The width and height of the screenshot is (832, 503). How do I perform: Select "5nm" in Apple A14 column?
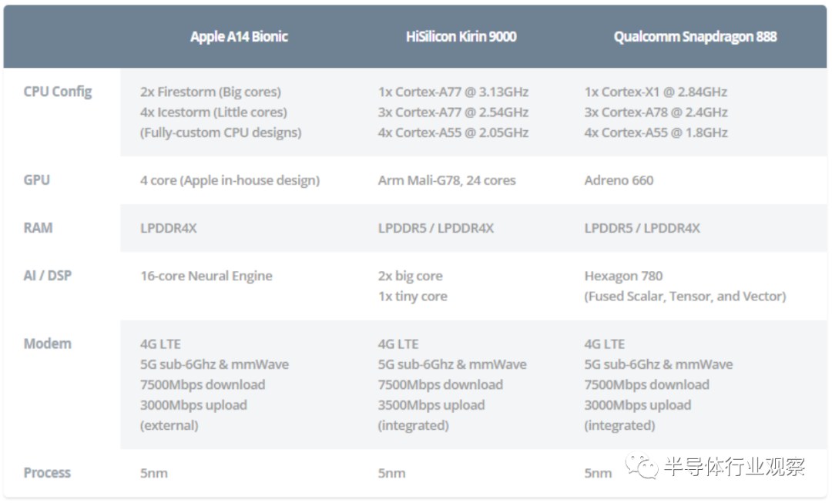tap(154, 473)
